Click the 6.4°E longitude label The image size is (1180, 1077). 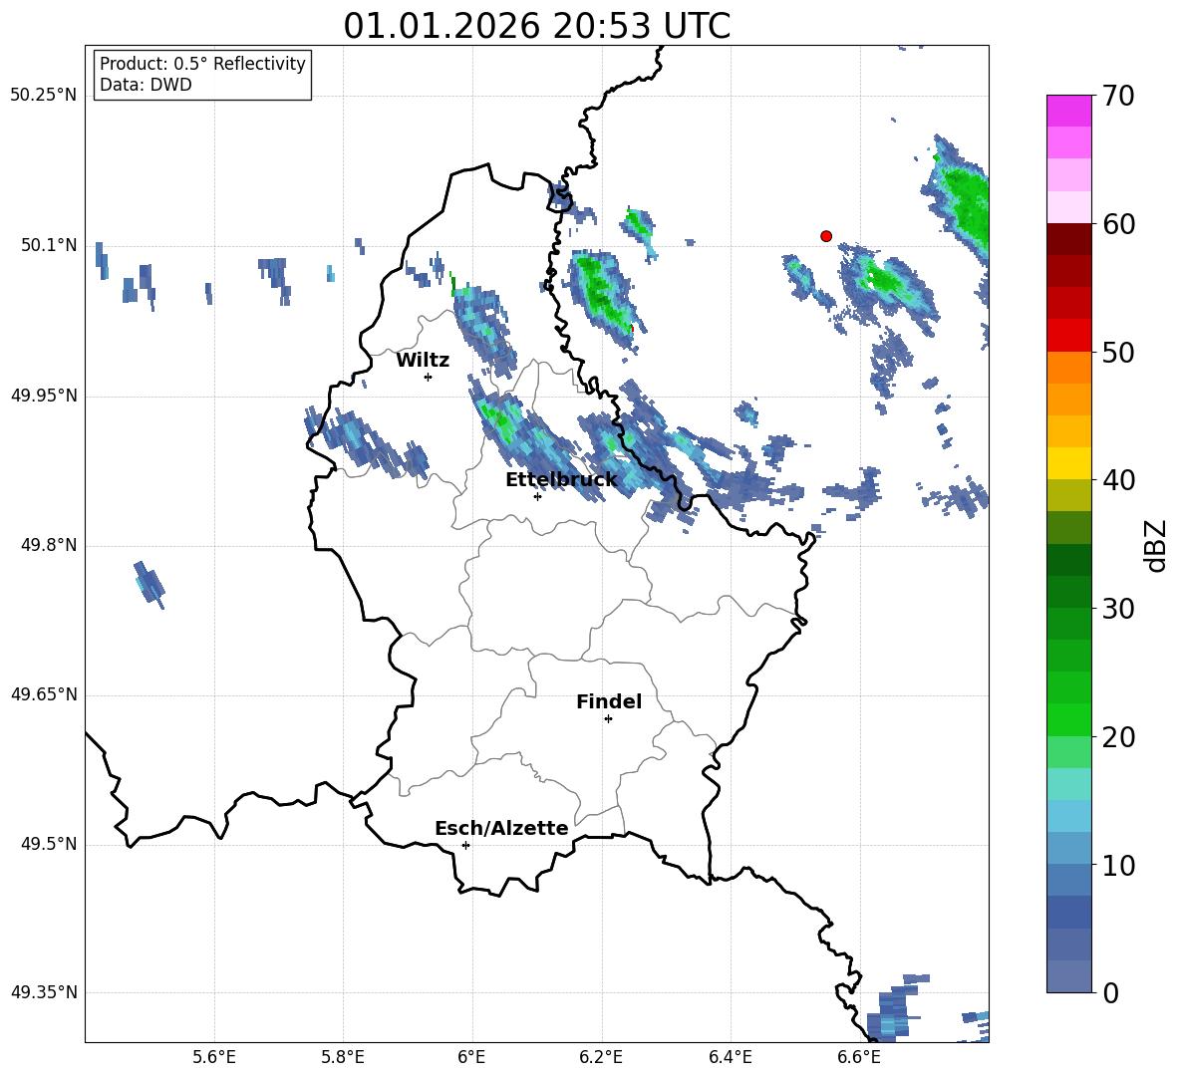731,1057
